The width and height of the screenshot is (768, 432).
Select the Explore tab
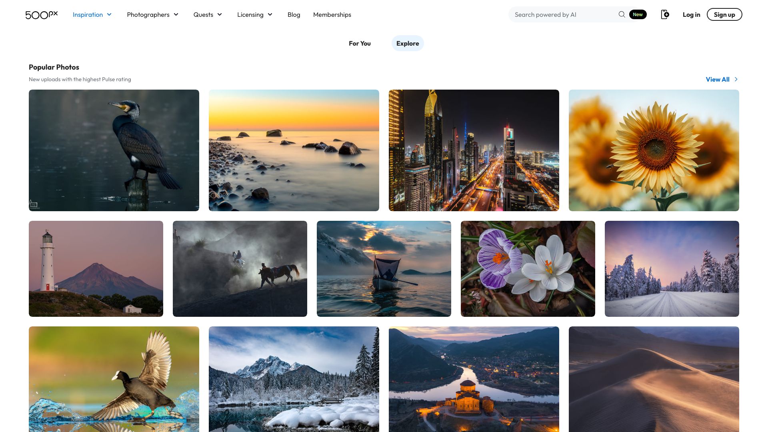tap(408, 43)
